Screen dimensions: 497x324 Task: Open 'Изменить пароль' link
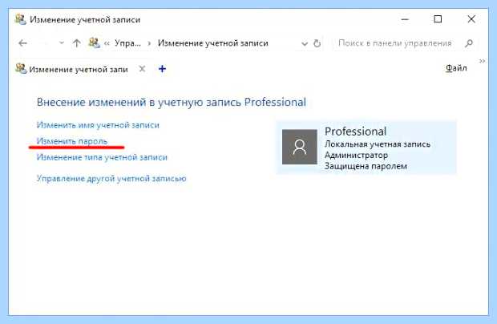click(x=72, y=141)
